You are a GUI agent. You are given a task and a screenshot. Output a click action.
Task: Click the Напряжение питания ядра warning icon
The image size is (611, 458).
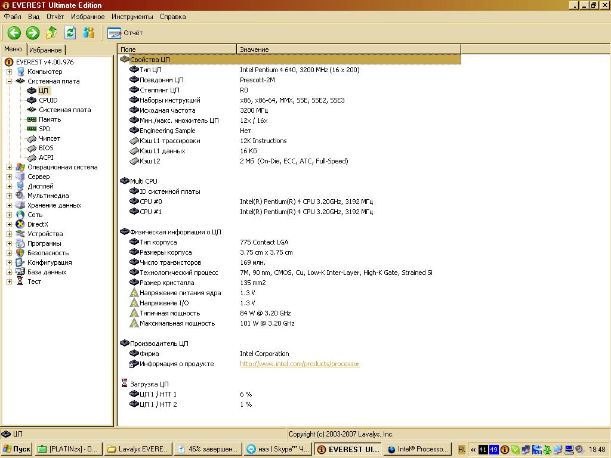tap(134, 292)
